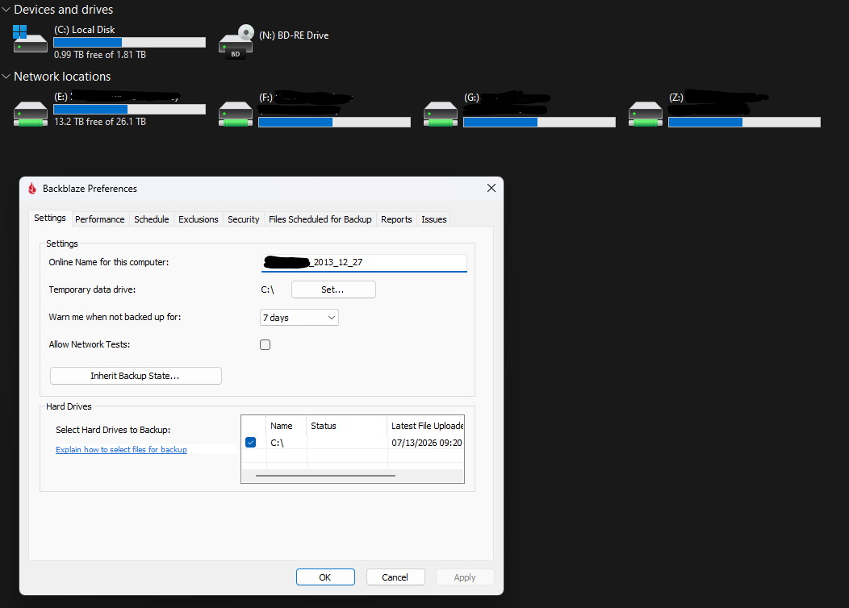Image resolution: width=849 pixels, height=608 pixels.
Task: Open the E: network drive icon
Action: (x=31, y=114)
